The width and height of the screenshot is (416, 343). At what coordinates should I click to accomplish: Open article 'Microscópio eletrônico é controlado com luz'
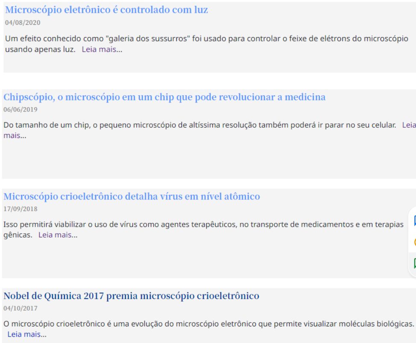[x=106, y=10]
